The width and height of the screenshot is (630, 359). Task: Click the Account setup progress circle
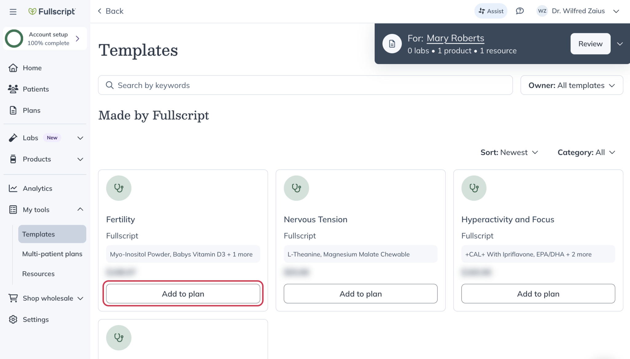(x=14, y=38)
